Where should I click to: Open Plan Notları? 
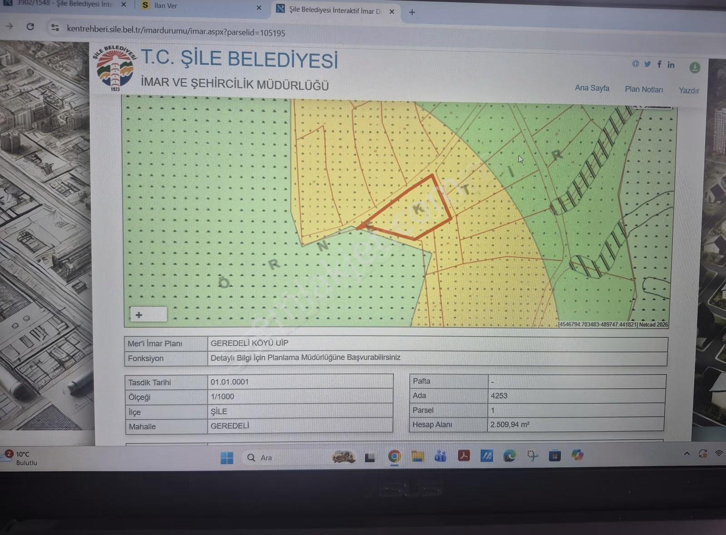point(644,89)
